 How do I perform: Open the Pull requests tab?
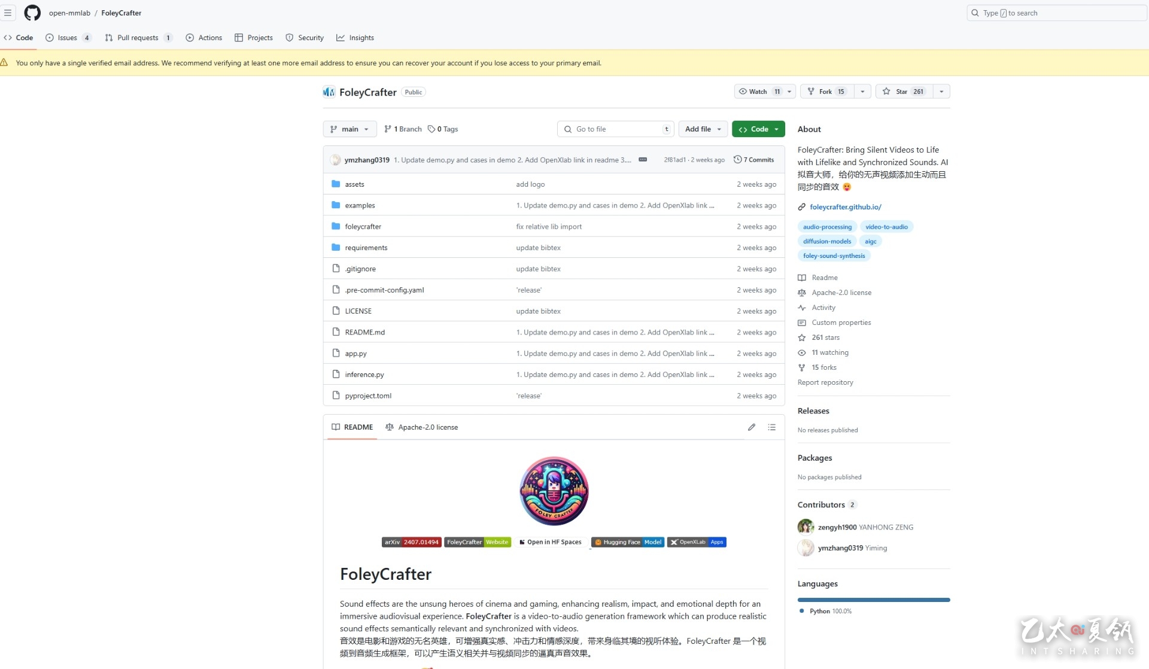tap(138, 38)
